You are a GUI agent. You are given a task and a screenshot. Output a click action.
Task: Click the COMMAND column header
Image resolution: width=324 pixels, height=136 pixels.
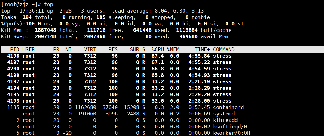(223, 50)
